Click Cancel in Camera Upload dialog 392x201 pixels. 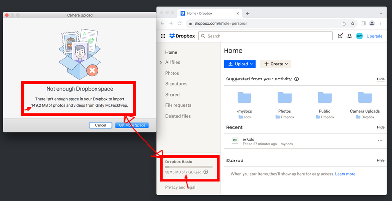point(100,125)
